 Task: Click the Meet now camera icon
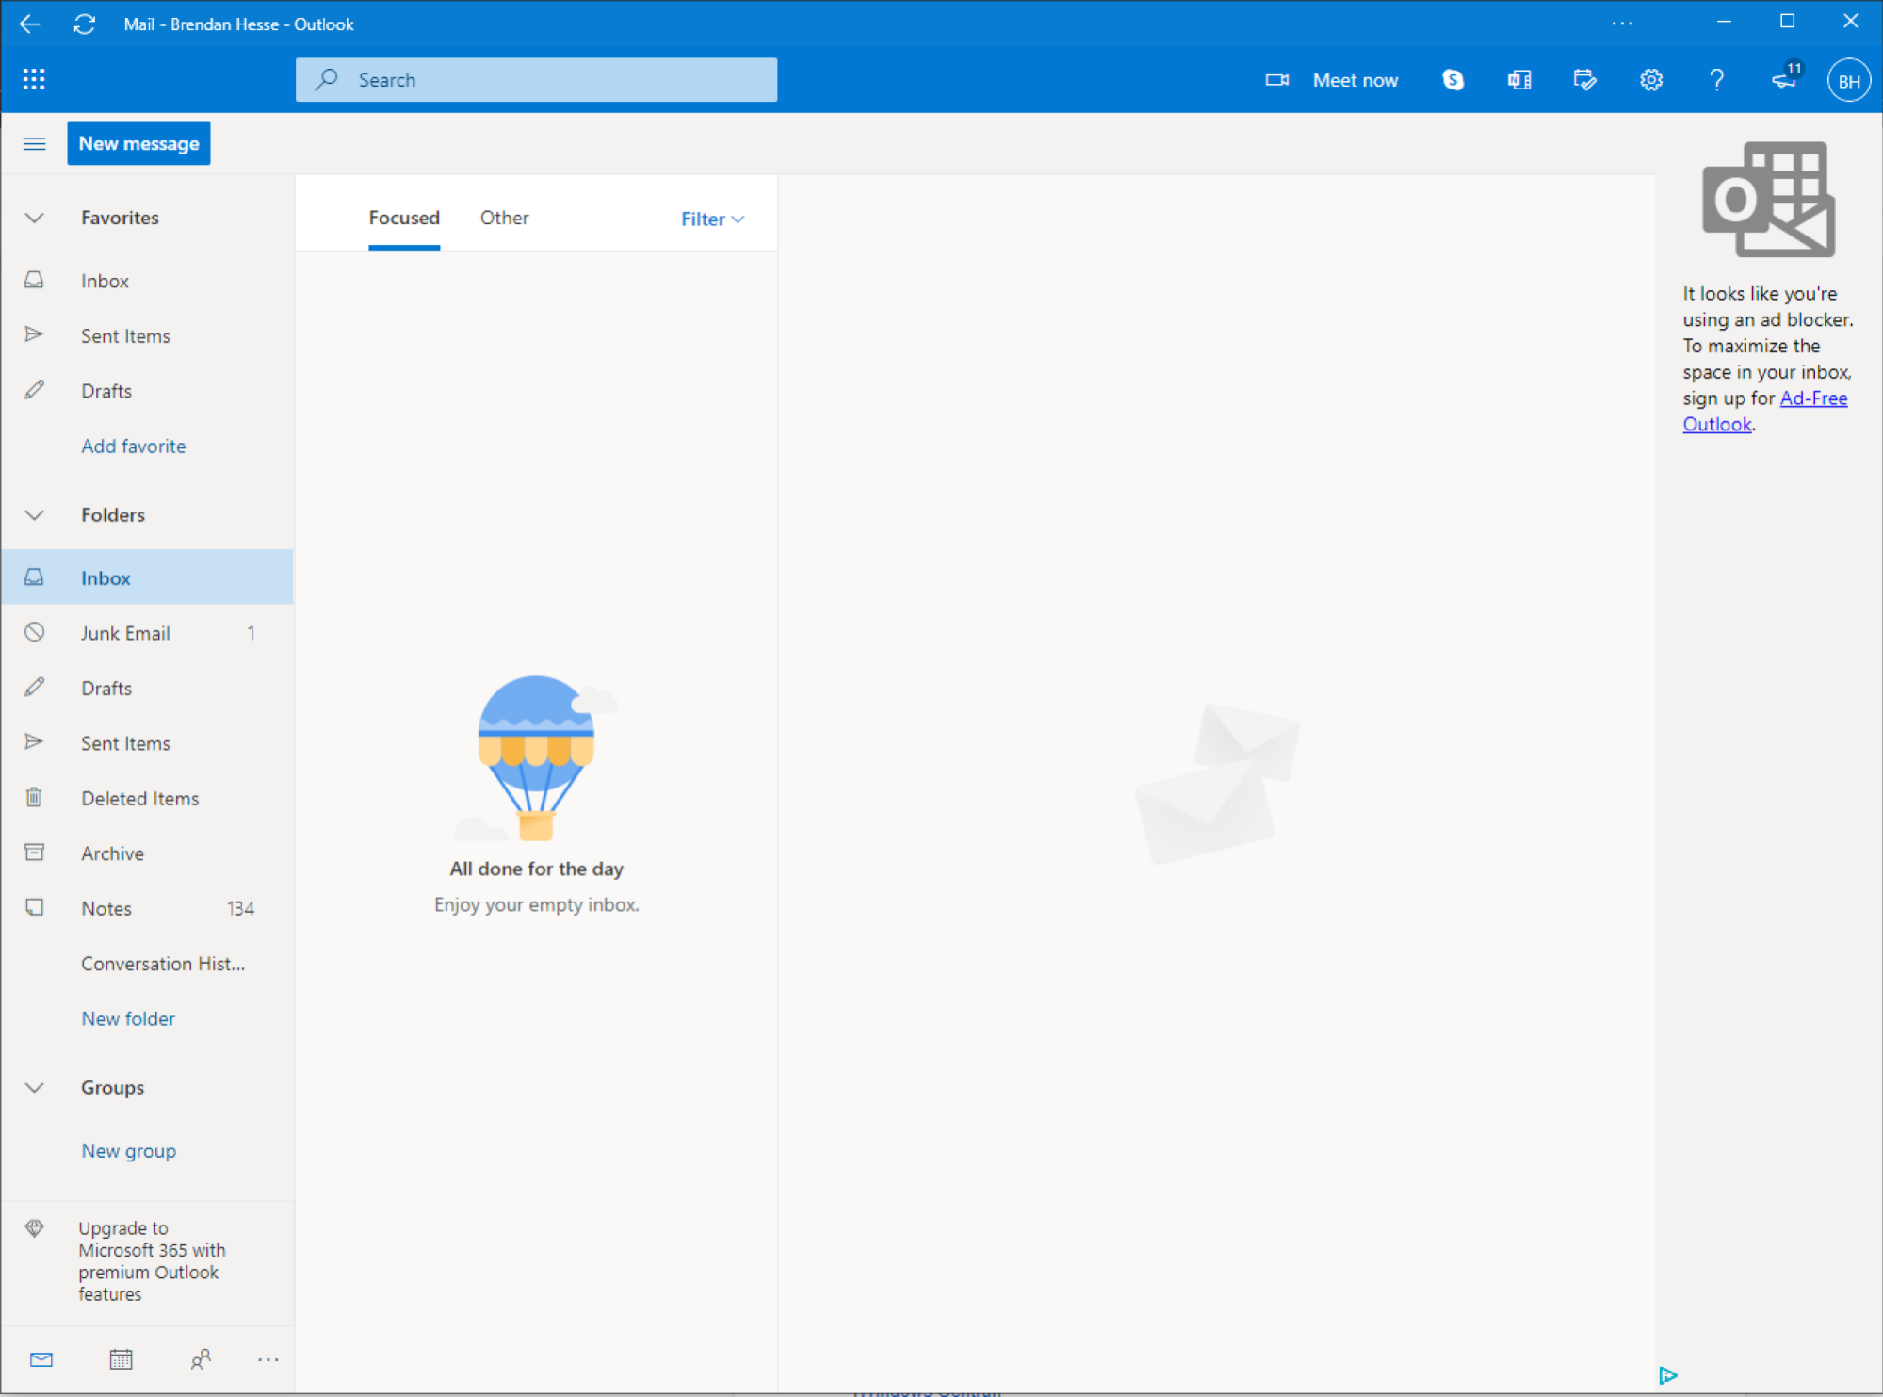[x=1276, y=80]
